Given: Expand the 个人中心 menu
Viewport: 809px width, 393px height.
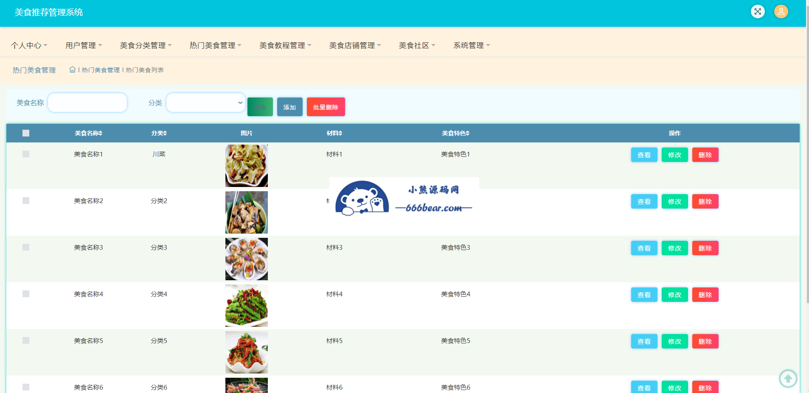Looking at the screenshot, I should tap(29, 45).
